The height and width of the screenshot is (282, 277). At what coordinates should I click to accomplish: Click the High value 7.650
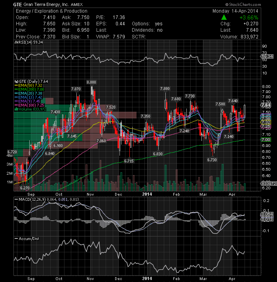pyautogui.click(x=49, y=24)
